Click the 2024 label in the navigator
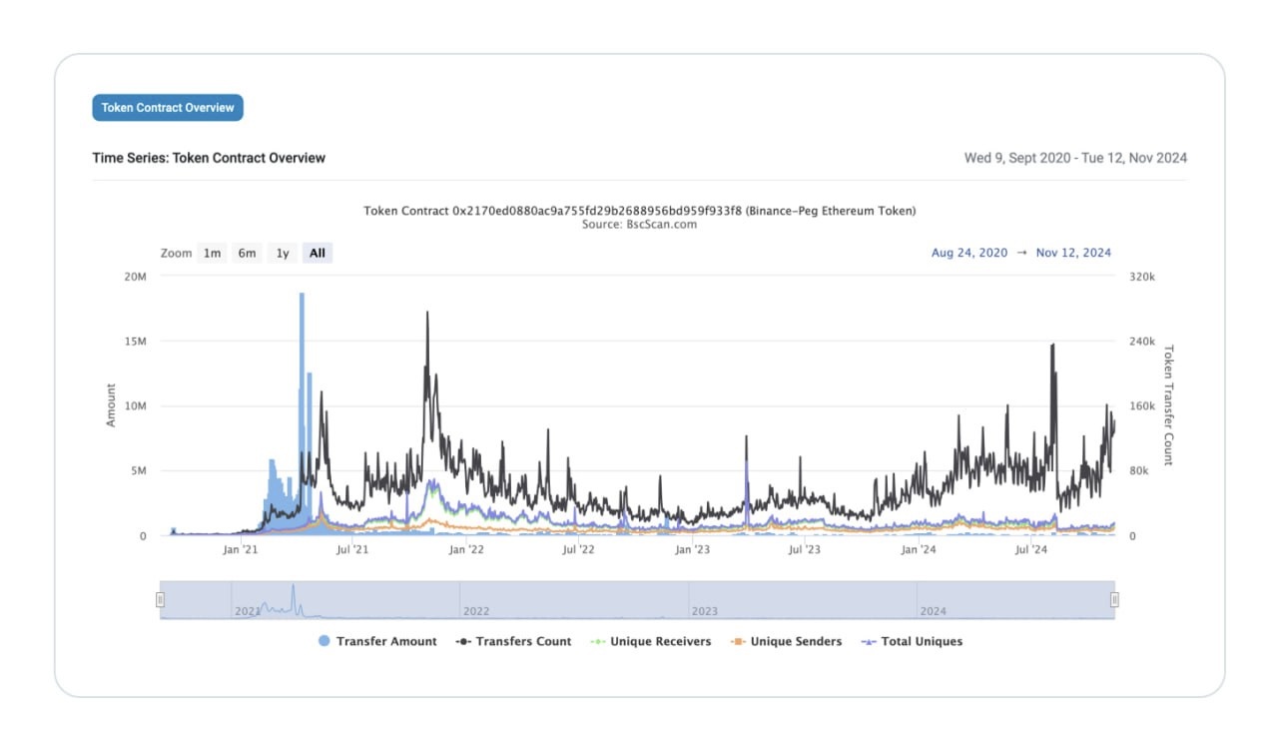Viewport: 1278px width, 729px height. pyautogui.click(x=934, y=611)
